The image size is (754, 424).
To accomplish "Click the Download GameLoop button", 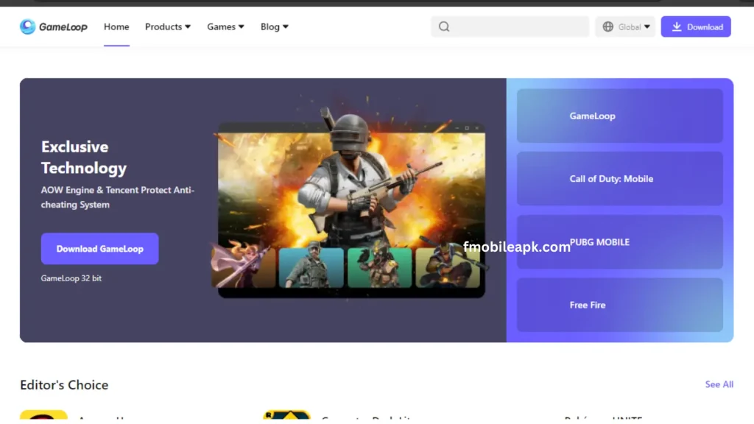I will click(x=99, y=249).
